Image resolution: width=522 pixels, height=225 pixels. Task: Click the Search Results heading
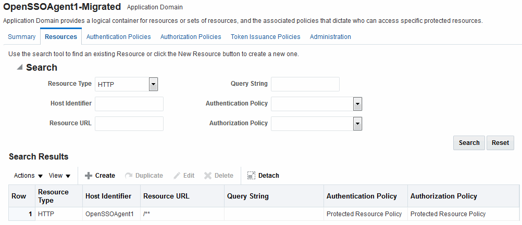coord(39,156)
